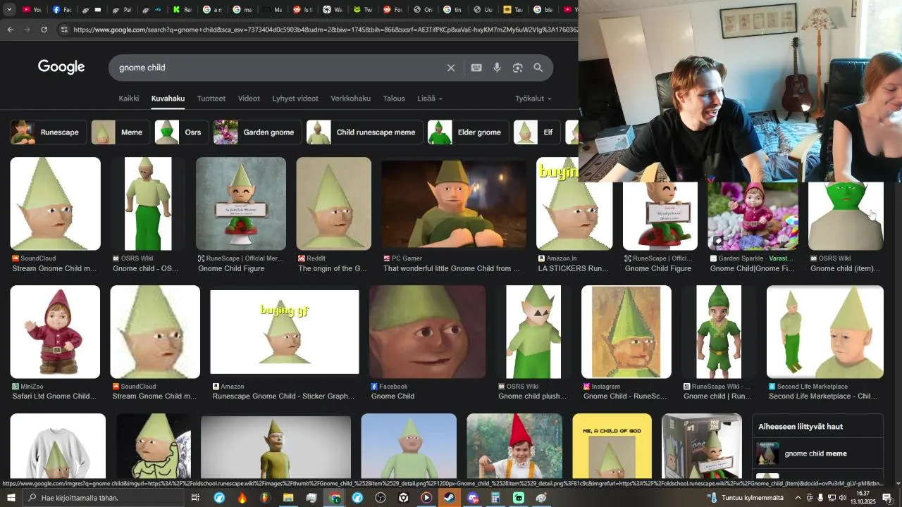This screenshot has width=902, height=507.
Task: Click the 'Gnome child plush' OSRS Wiki link
Action: tap(532, 396)
